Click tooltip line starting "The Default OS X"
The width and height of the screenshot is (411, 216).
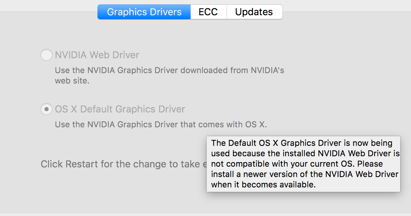[x=302, y=143]
